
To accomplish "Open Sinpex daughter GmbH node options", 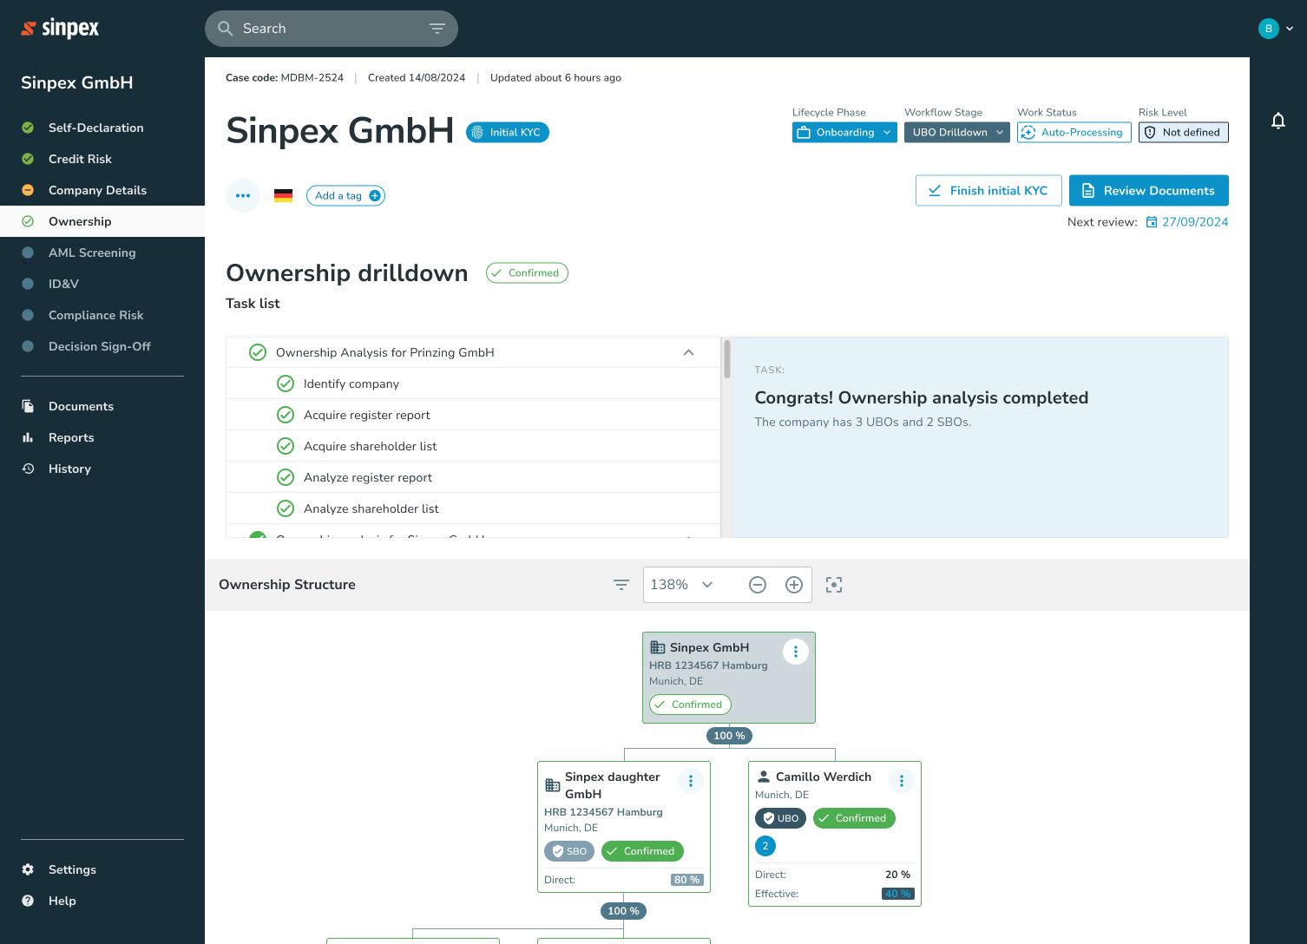I will 691,781.
